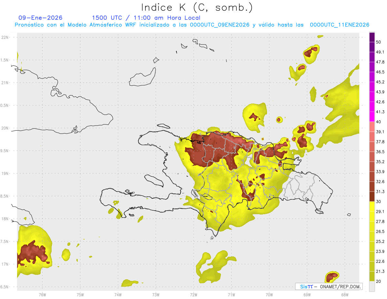Click the '46.5' color scale value

point(380,72)
